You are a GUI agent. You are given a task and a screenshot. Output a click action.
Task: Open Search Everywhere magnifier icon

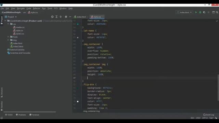pos(217,12)
